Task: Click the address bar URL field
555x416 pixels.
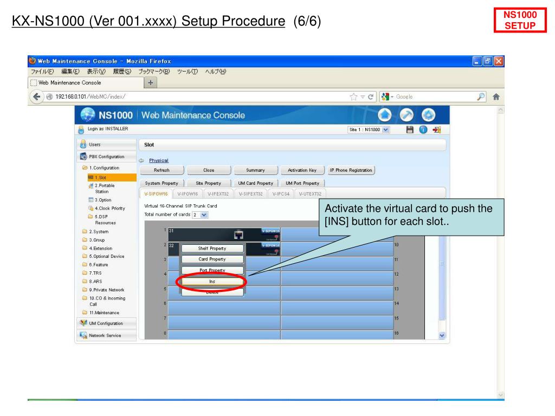Action: pyautogui.click(x=198, y=96)
